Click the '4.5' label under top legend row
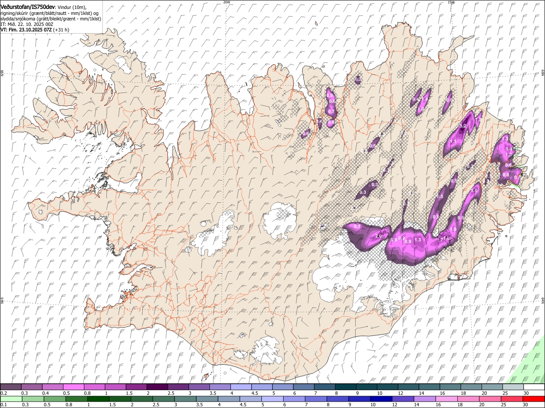Viewport: 545px width, 408px height. click(255, 393)
